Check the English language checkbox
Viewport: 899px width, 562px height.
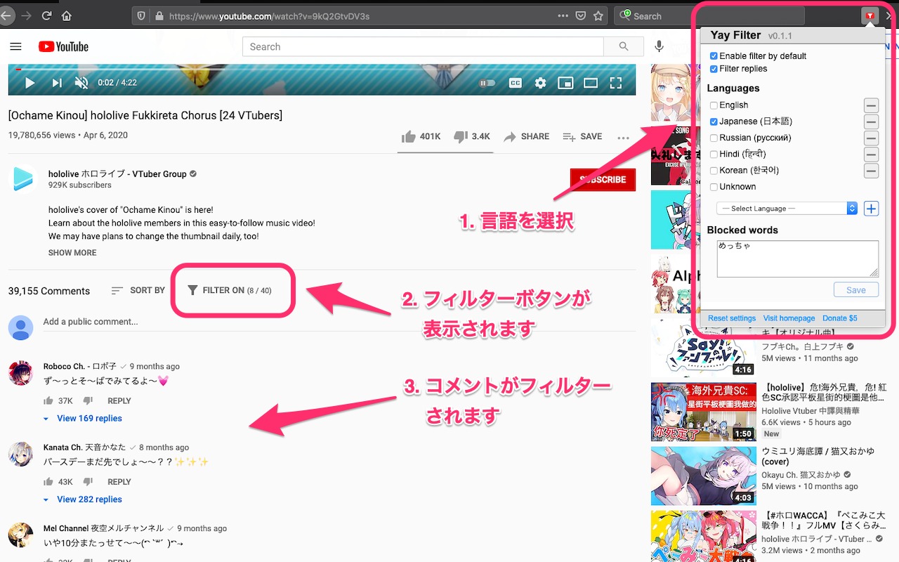pos(714,105)
